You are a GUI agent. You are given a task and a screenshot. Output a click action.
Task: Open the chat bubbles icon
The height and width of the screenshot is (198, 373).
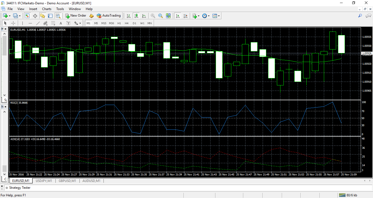click(368, 16)
